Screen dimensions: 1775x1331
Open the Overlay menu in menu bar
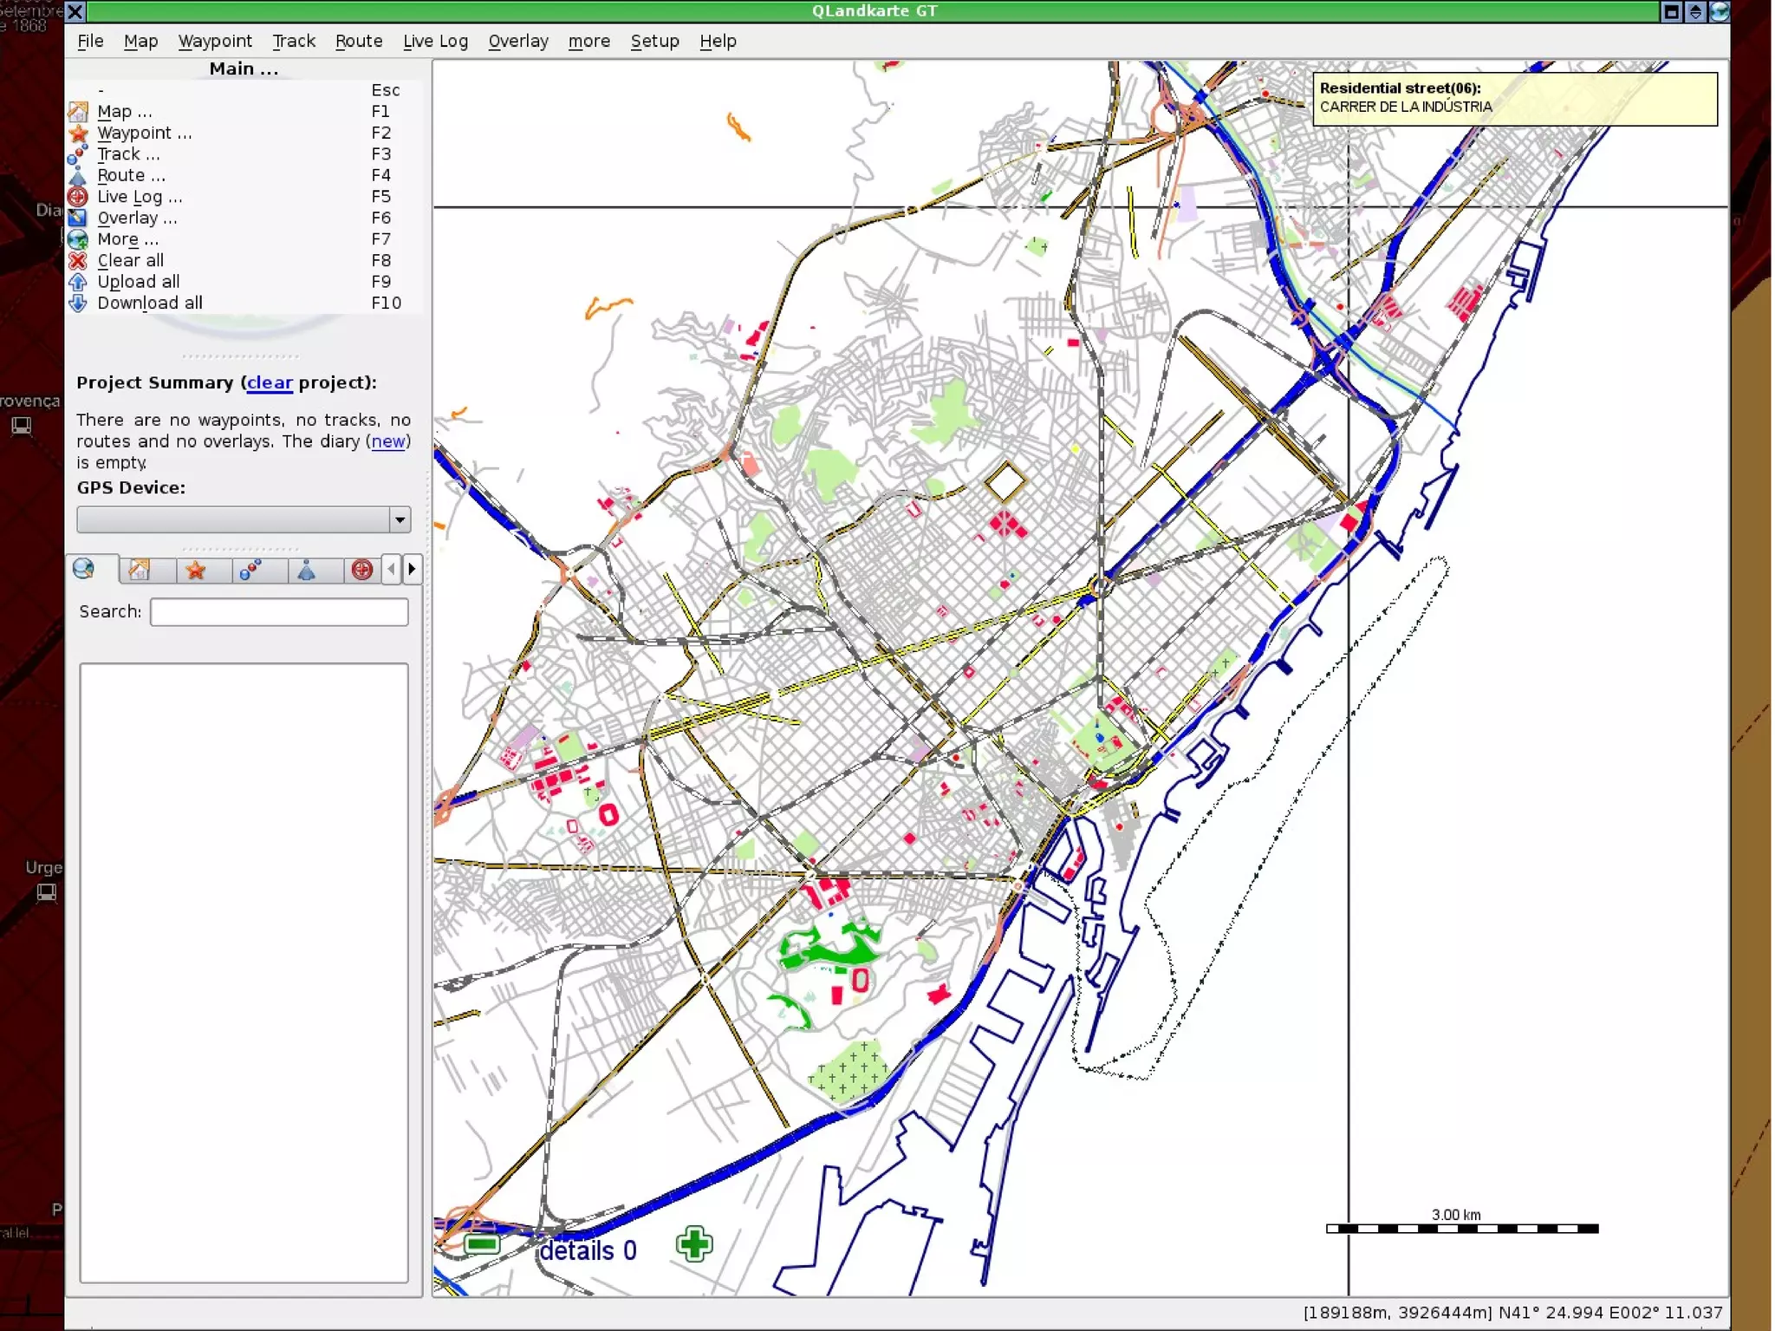click(x=517, y=41)
